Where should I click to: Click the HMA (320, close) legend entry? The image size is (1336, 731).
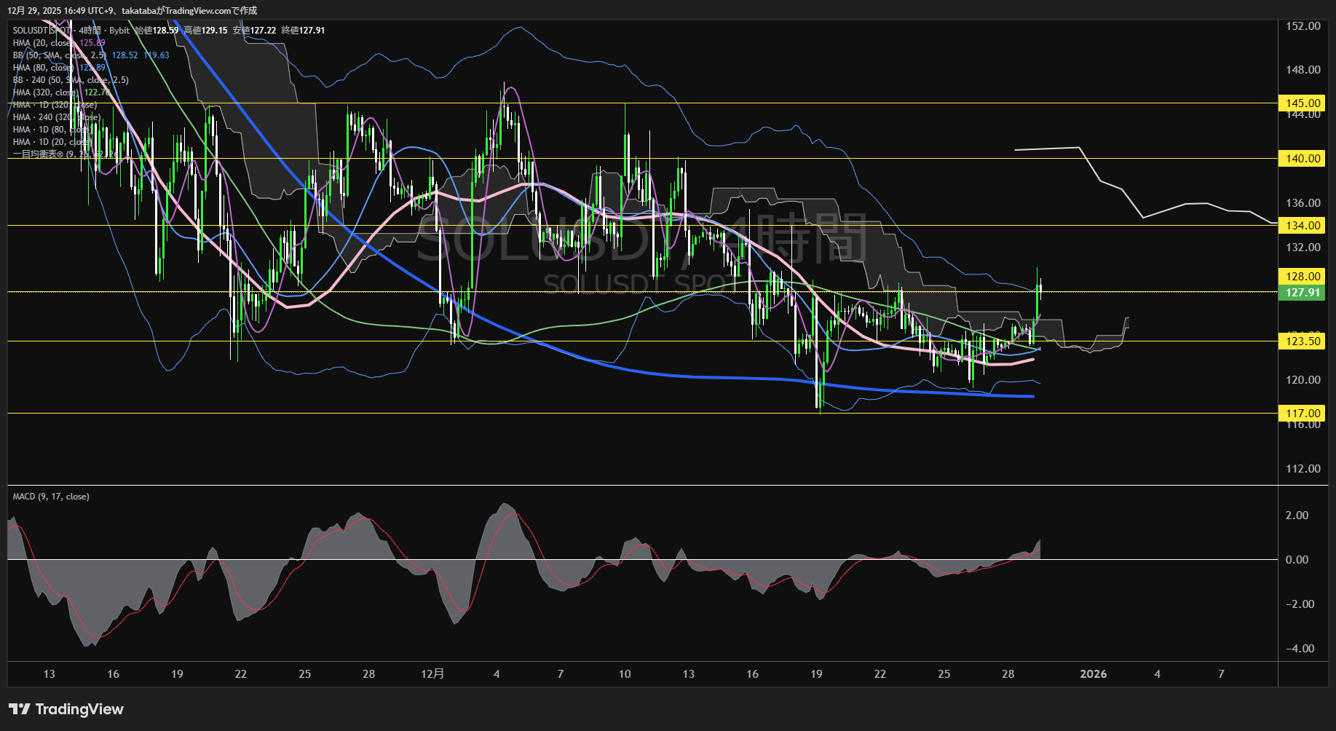tap(45, 92)
